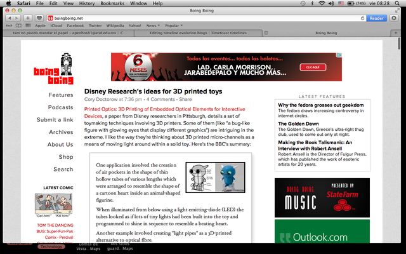Click the Reader button
This screenshot has width=406, height=254.
[376, 18]
